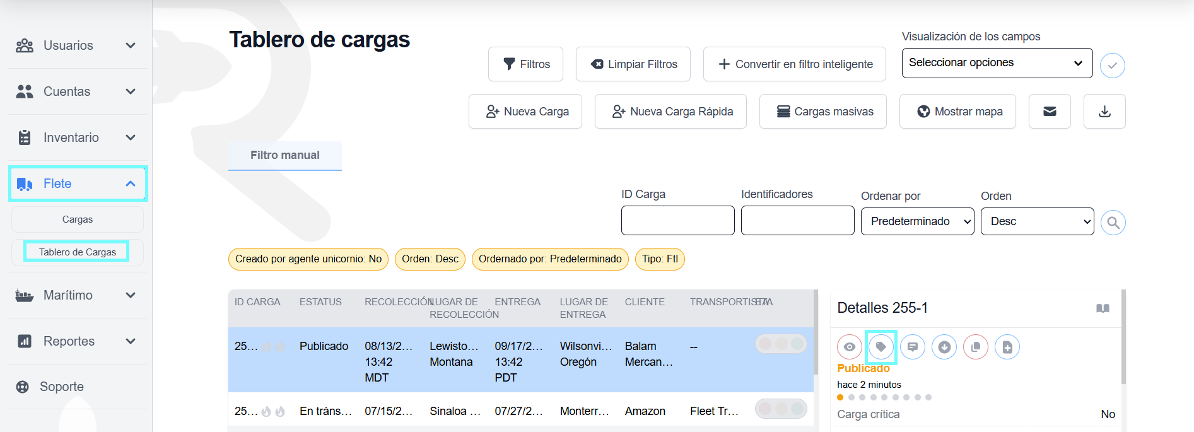
Task: Open the Ordenar por Predeterminado dropdown
Action: point(918,221)
